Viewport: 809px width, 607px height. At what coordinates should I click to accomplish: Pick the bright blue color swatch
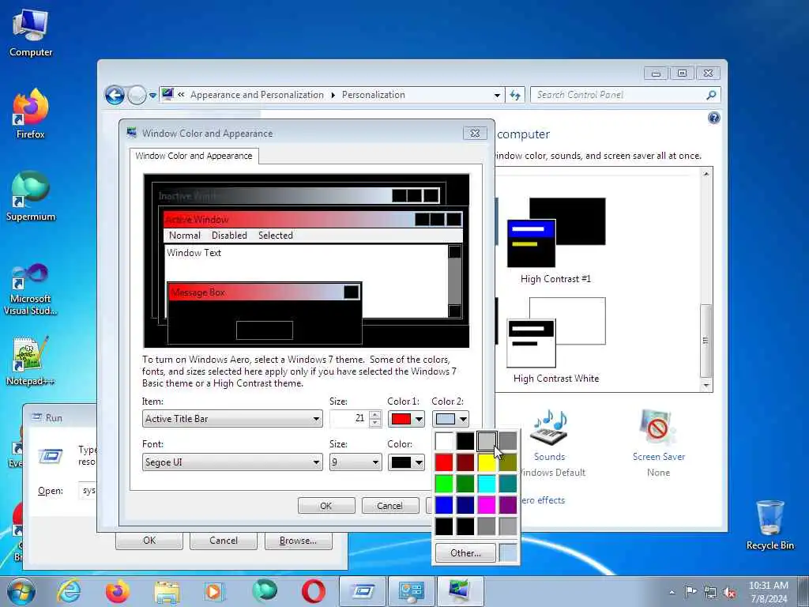(444, 505)
